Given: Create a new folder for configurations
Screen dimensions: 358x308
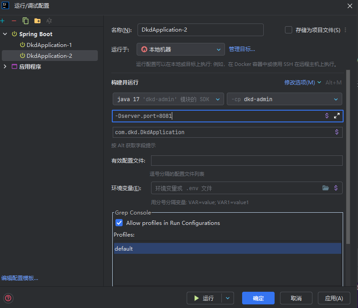Looking at the screenshot, I should pos(37,21).
